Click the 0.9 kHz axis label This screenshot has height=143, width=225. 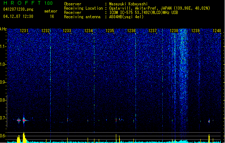point(3,82)
